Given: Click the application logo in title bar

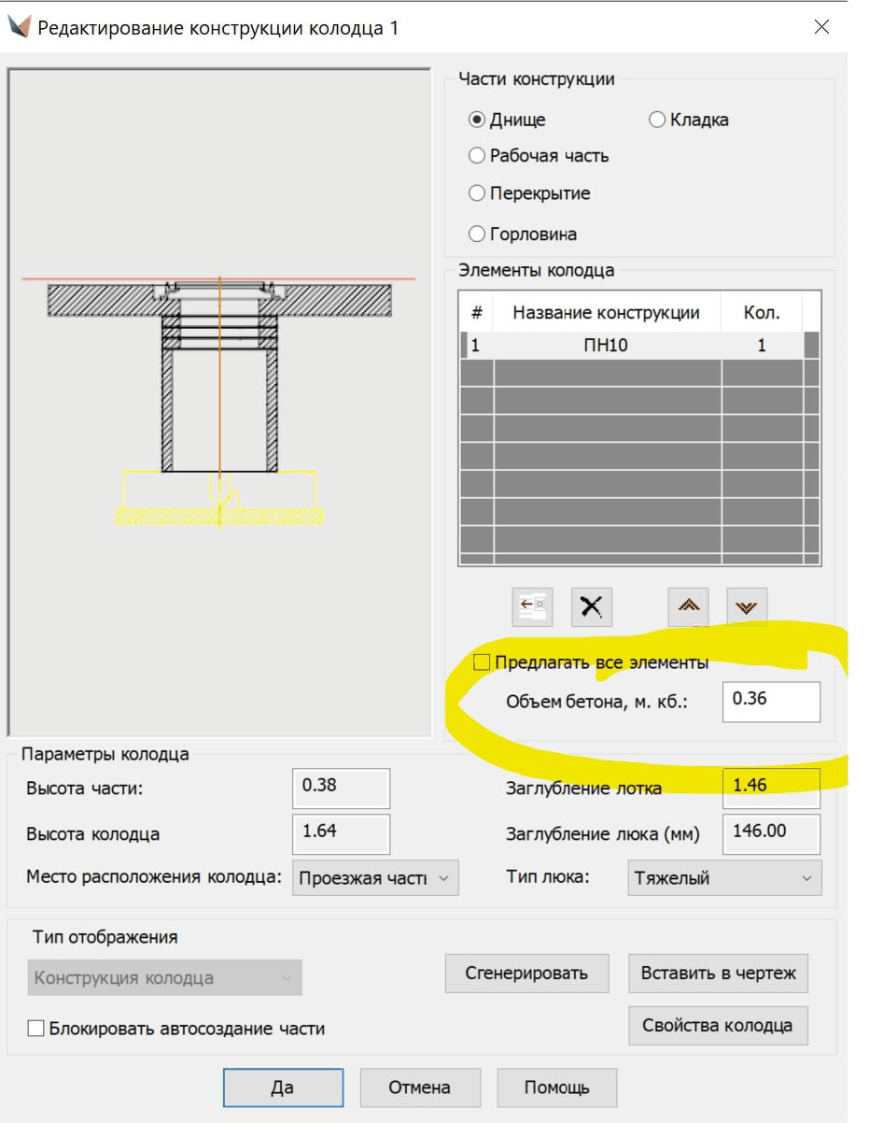Looking at the screenshot, I should click(x=19, y=27).
